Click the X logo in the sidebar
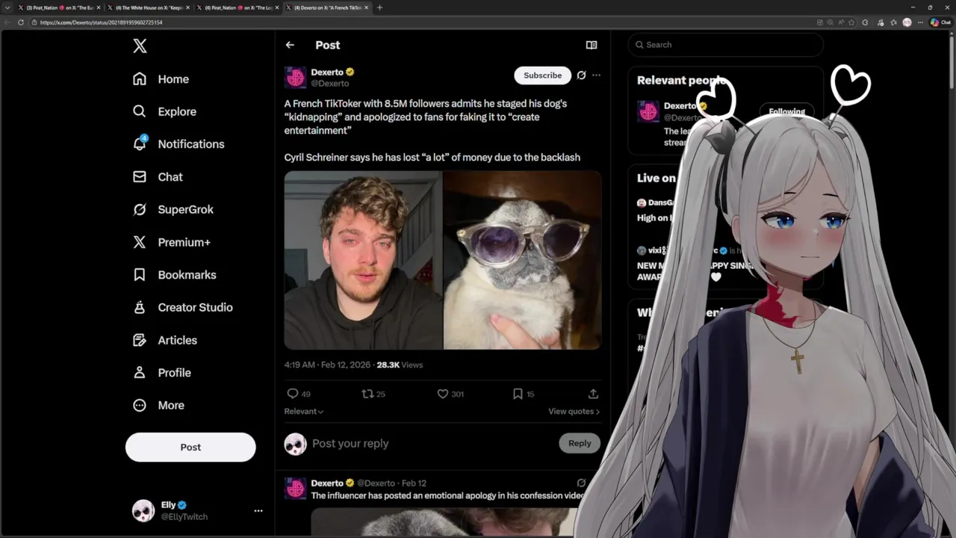956x538 pixels. click(x=140, y=46)
